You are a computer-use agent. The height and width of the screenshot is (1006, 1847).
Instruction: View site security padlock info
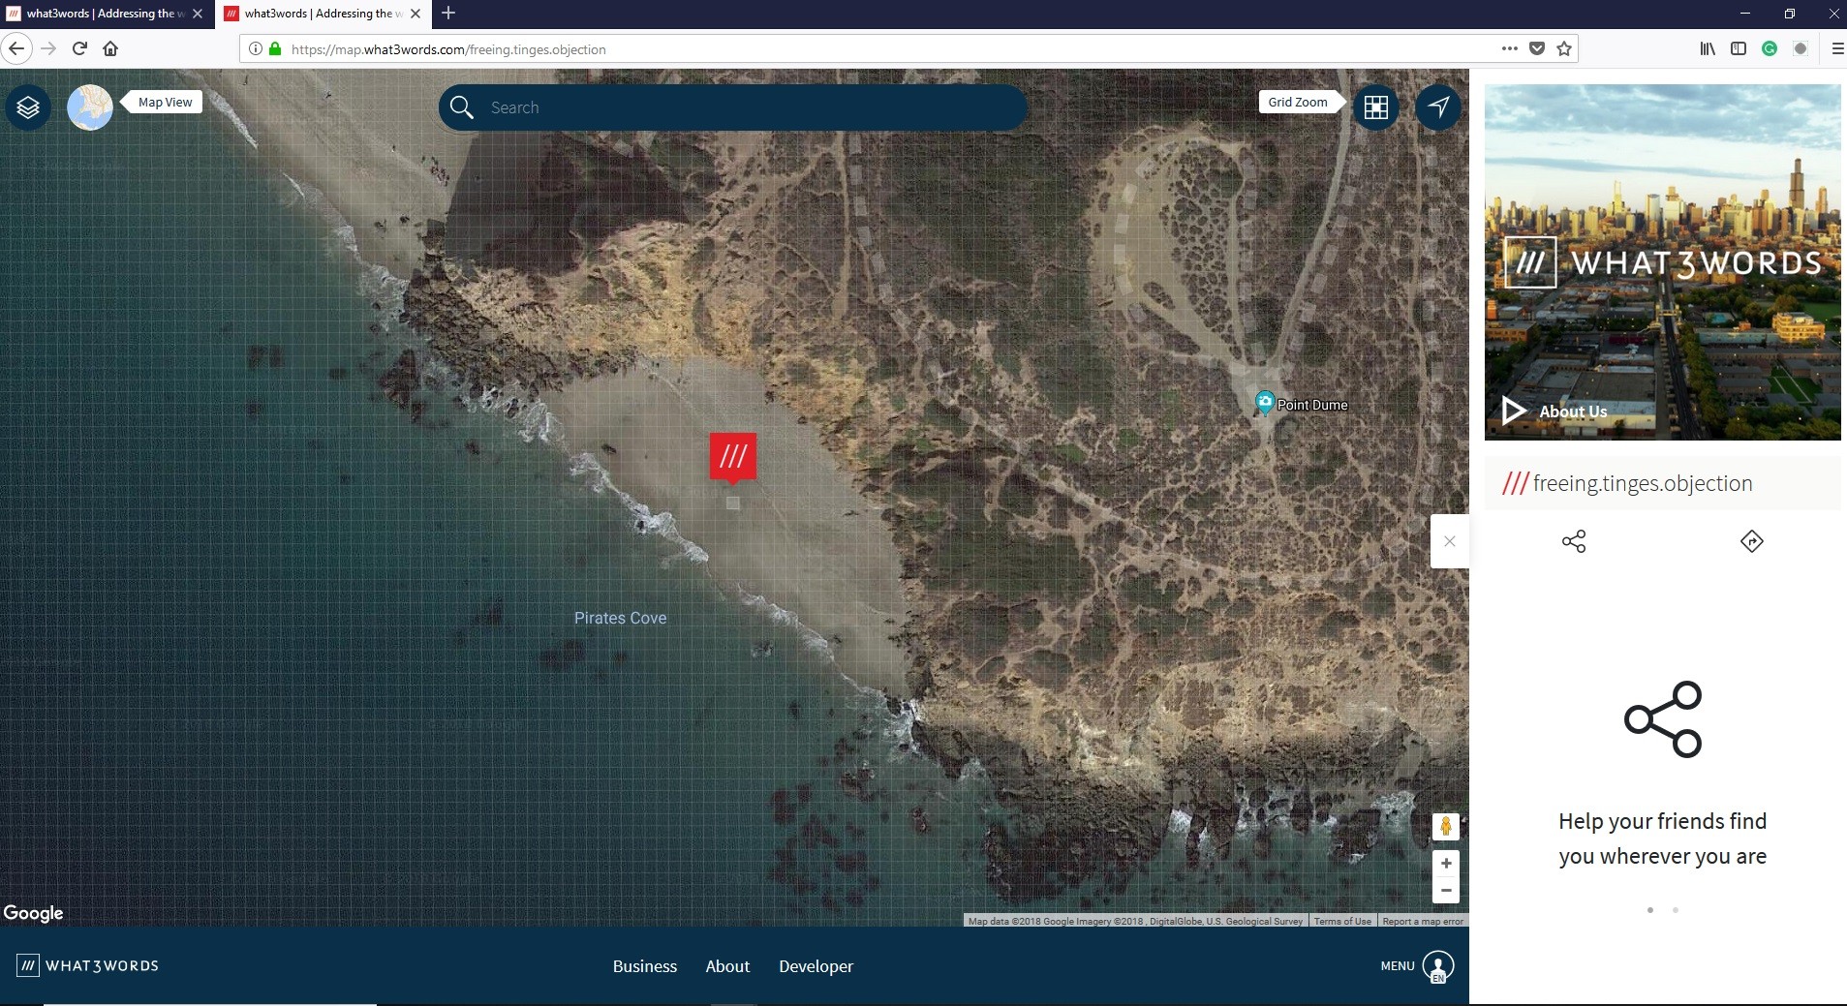tap(275, 48)
